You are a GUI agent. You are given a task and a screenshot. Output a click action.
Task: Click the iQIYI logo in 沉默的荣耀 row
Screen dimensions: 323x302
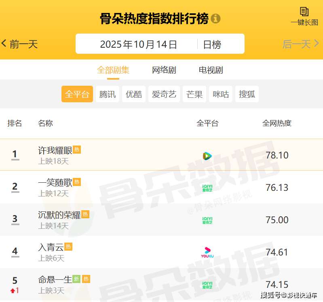tap(207, 220)
